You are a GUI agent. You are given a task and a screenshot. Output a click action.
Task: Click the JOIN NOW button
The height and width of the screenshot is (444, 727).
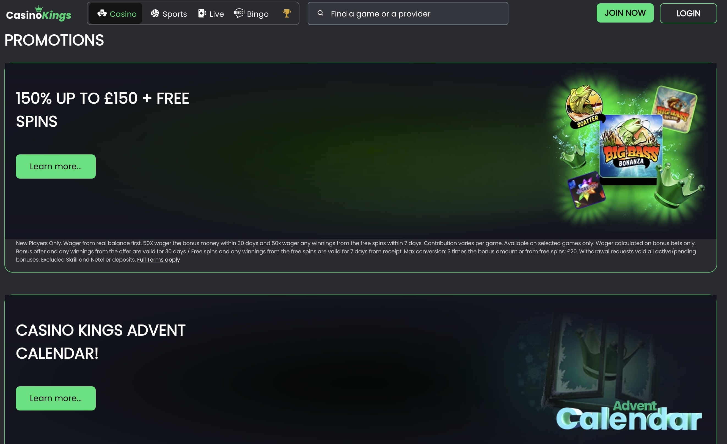pos(625,13)
